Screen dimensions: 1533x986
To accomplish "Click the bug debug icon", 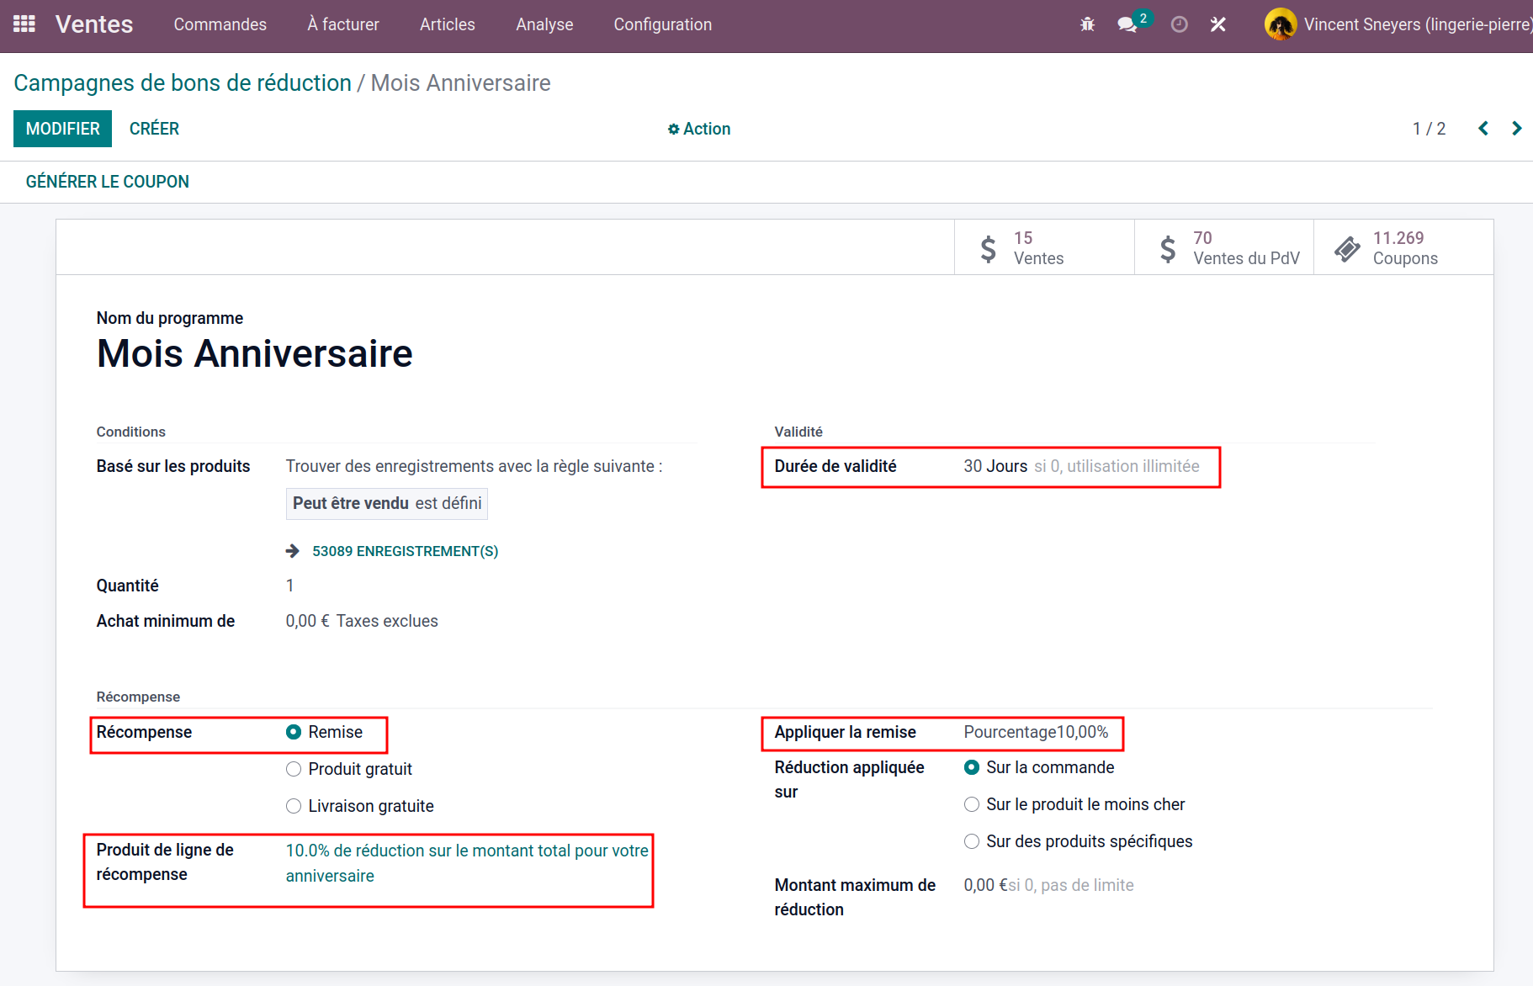I will [1087, 24].
